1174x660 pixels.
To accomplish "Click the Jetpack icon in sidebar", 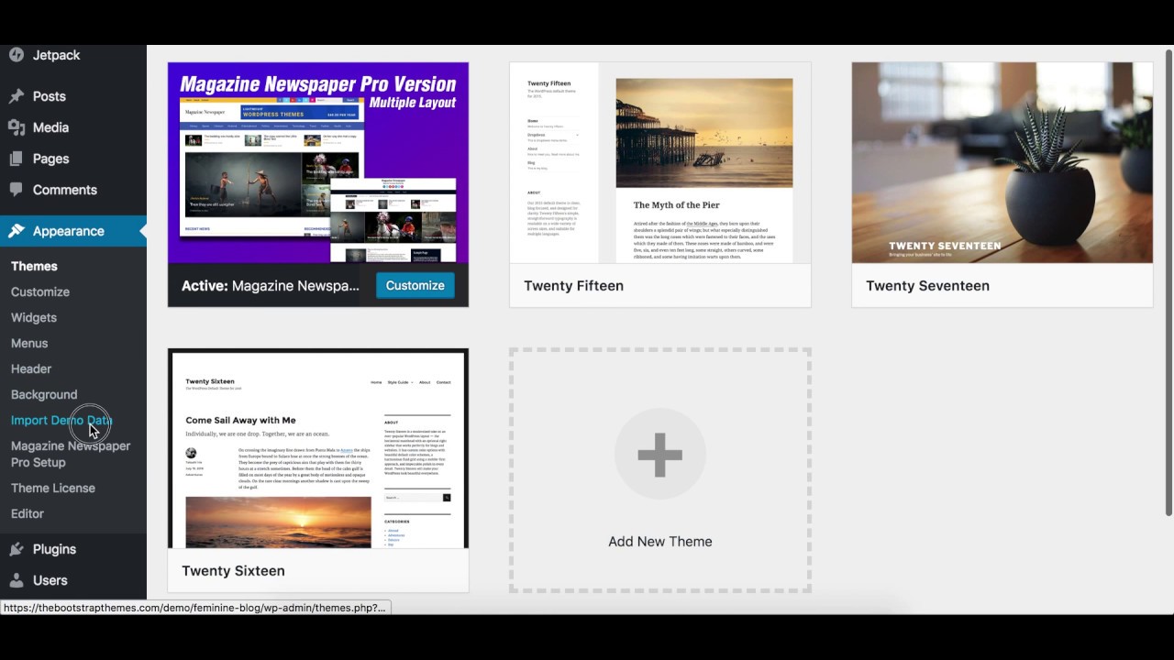I will [x=17, y=55].
